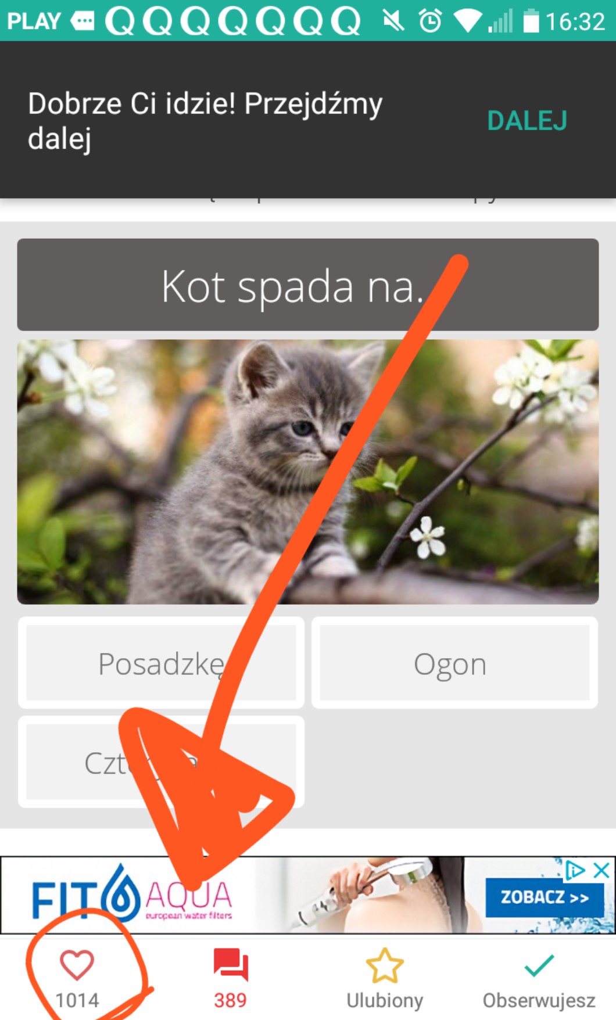Viewport: 616px width, 1020px height.
Task: Open the comments icon showing 389
Action: (231, 965)
